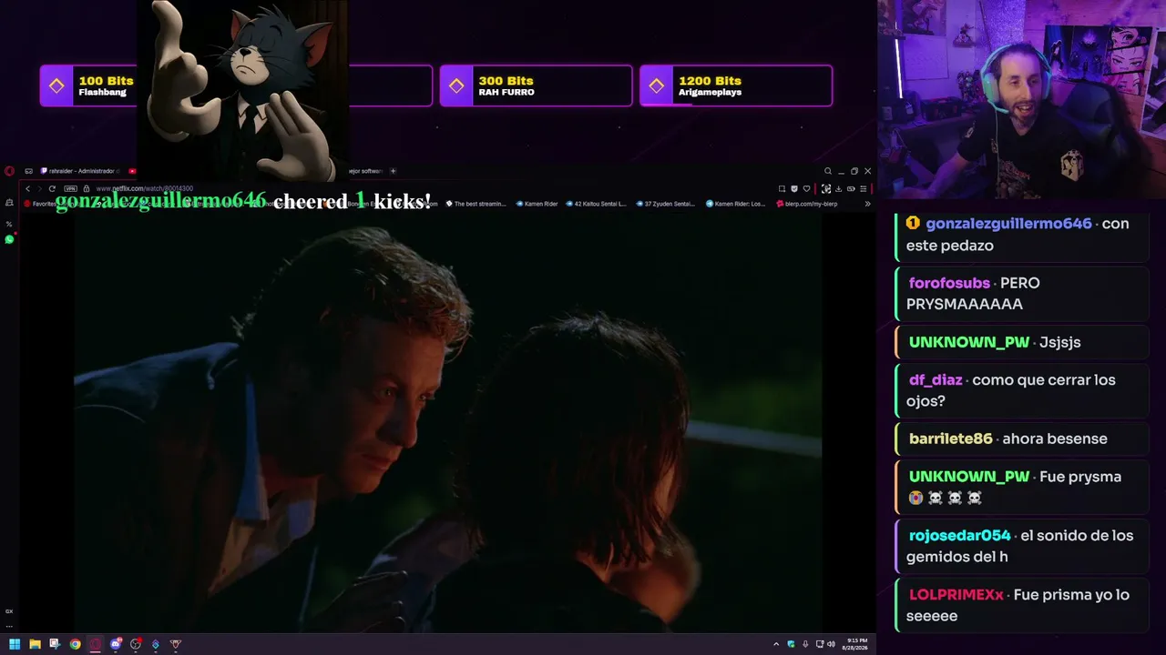Open the tab search magnifier
The image size is (1166, 655).
coord(827,171)
